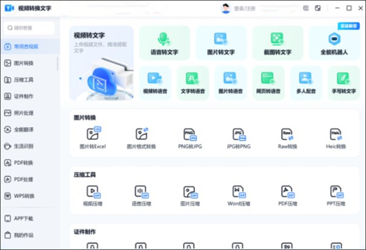
Task: Open the 图片转文字 tool card
Action: click(x=221, y=43)
